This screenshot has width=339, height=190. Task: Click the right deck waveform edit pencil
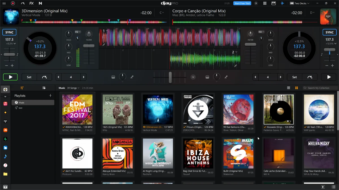236,66
